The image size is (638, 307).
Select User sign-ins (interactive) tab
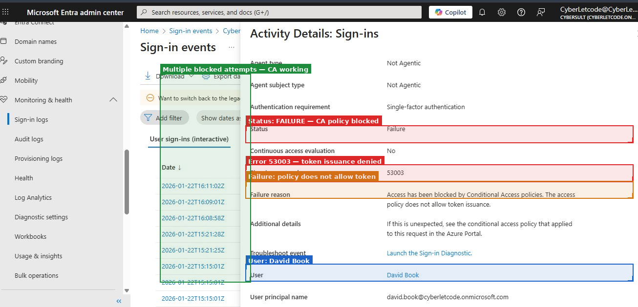click(x=189, y=139)
